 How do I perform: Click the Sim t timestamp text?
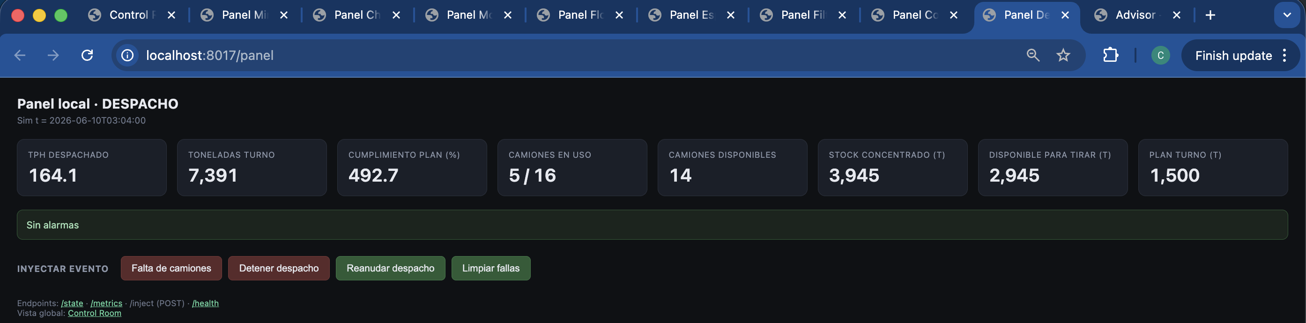(81, 120)
